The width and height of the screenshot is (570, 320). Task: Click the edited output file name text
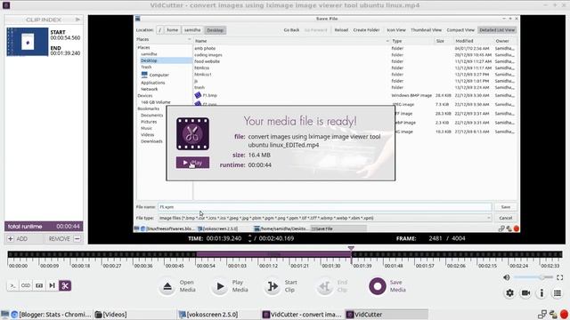point(314,140)
